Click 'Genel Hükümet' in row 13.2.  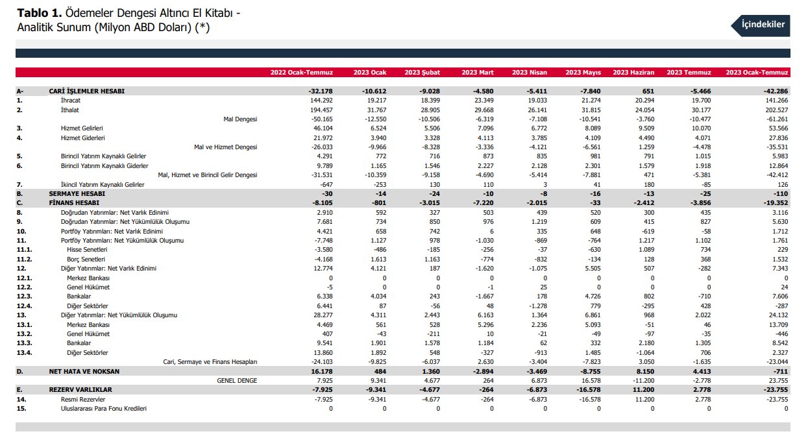[88, 333]
